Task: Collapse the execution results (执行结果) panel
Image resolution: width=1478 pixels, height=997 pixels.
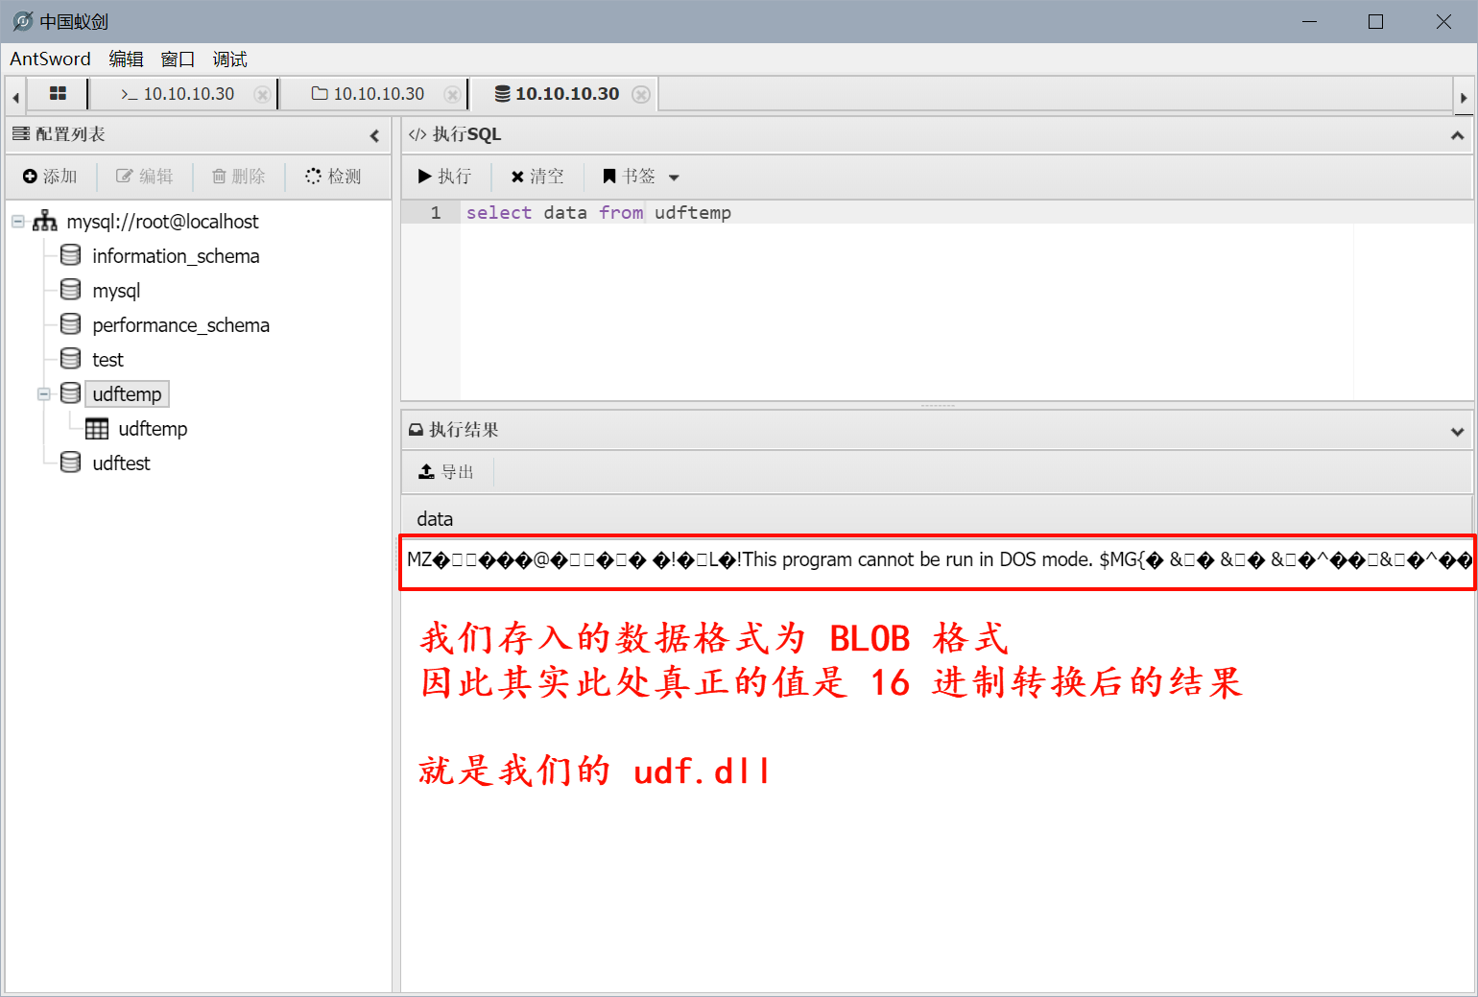Action: (1457, 431)
